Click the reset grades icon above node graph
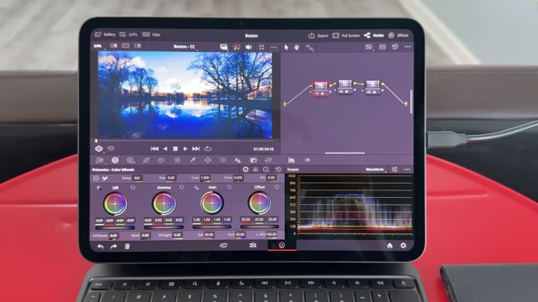Screen dimensions: 538x302 tap(395, 47)
